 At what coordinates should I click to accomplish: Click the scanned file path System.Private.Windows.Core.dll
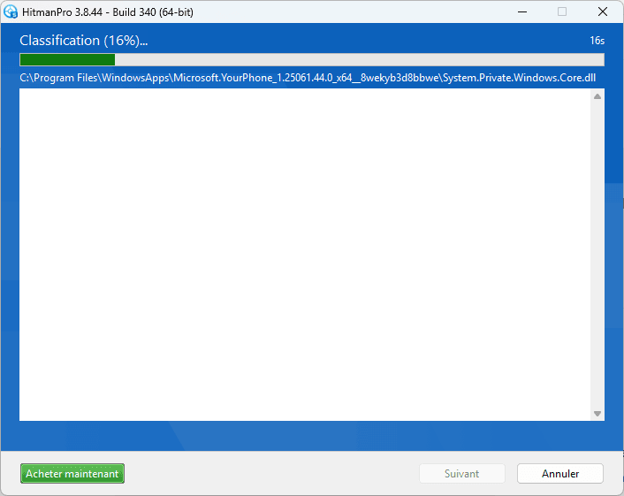308,78
